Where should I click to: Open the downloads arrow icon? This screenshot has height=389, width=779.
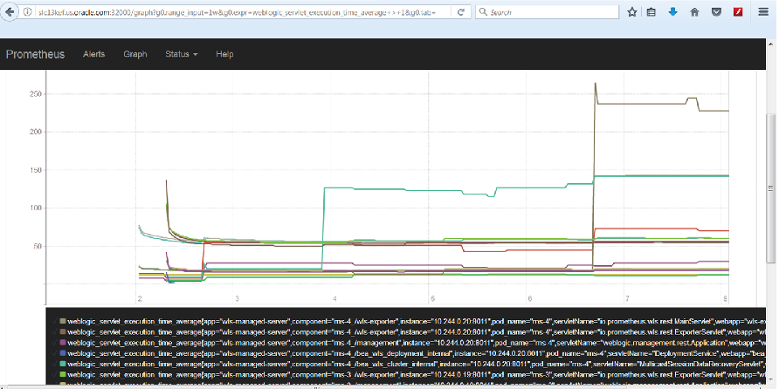click(672, 12)
